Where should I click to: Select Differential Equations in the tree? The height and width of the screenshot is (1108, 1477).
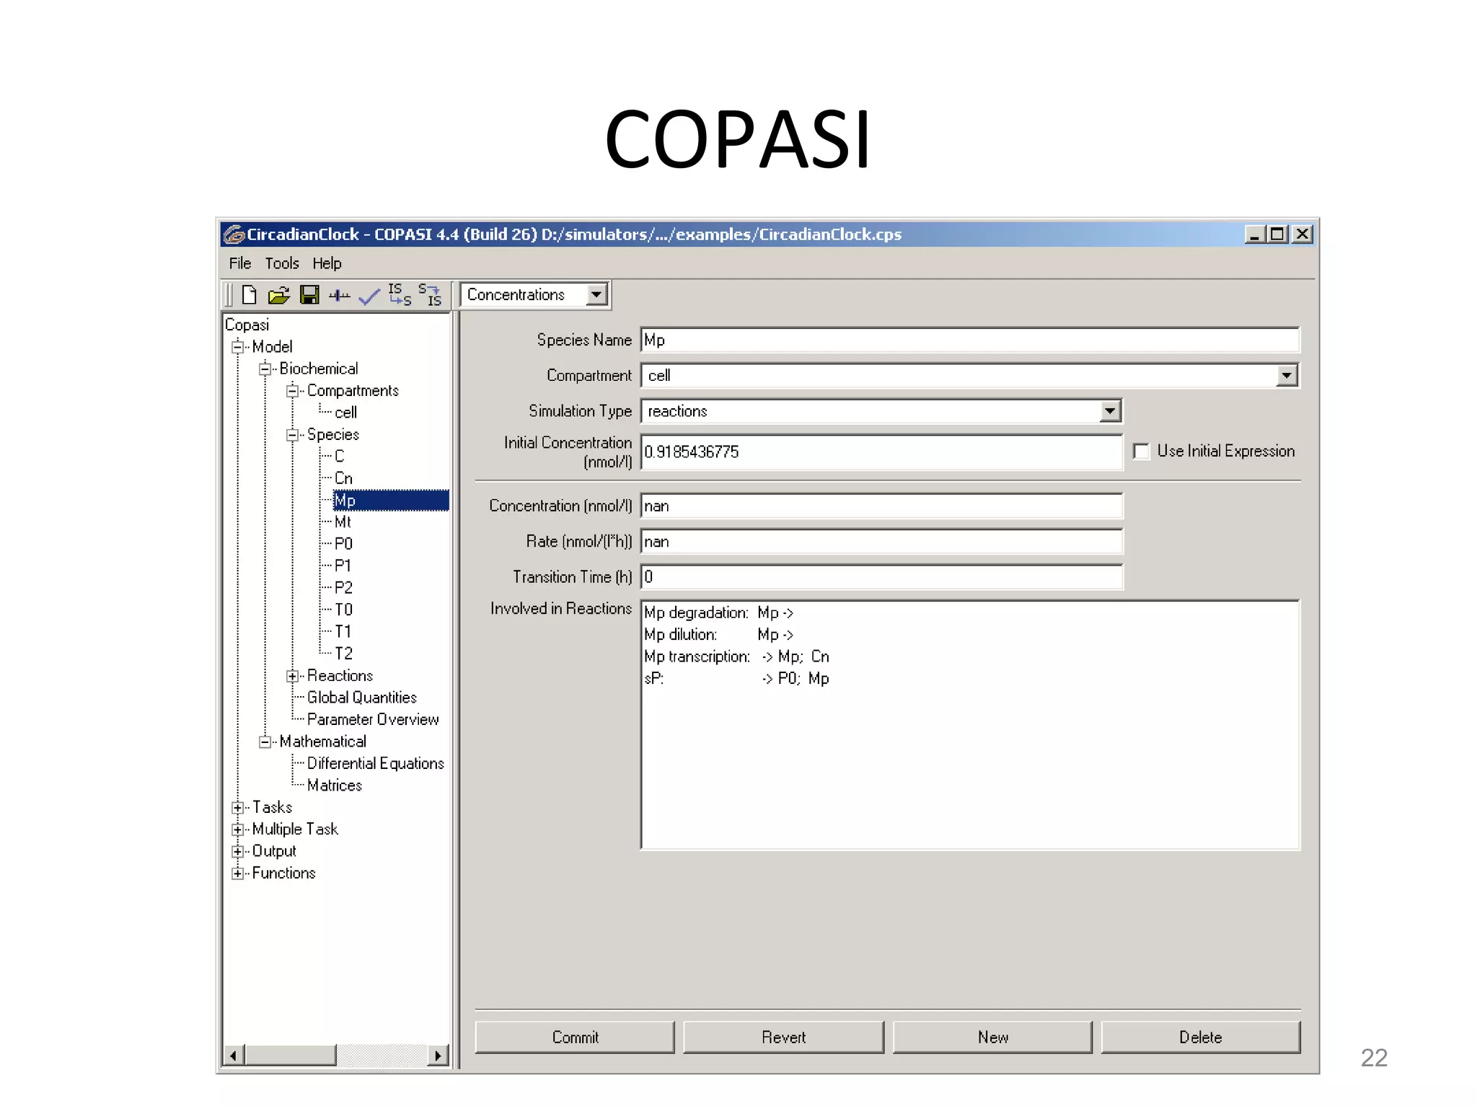click(375, 764)
